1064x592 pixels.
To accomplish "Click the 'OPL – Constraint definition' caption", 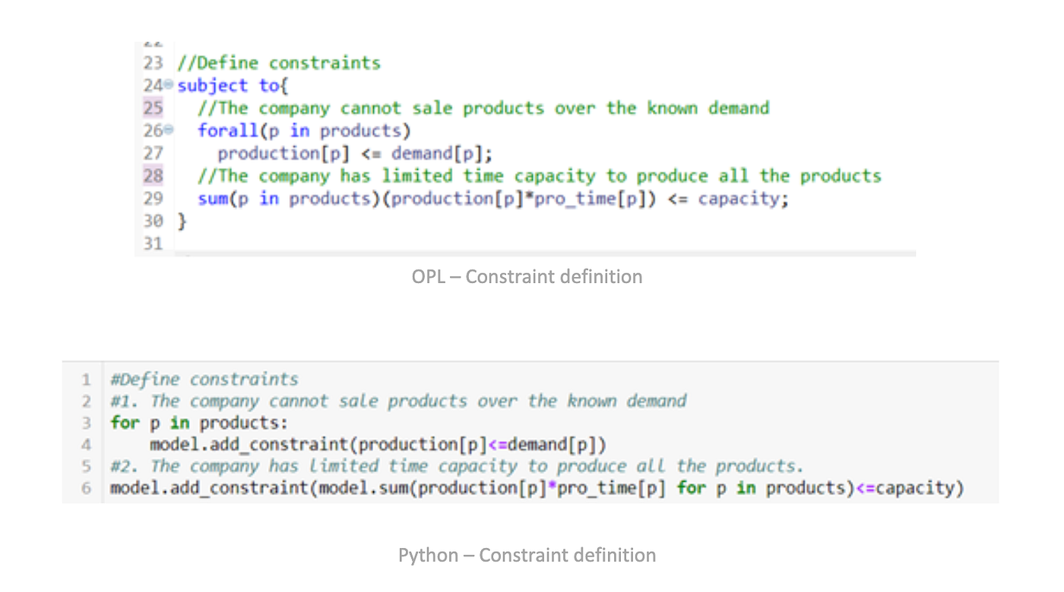I will coord(527,277).
